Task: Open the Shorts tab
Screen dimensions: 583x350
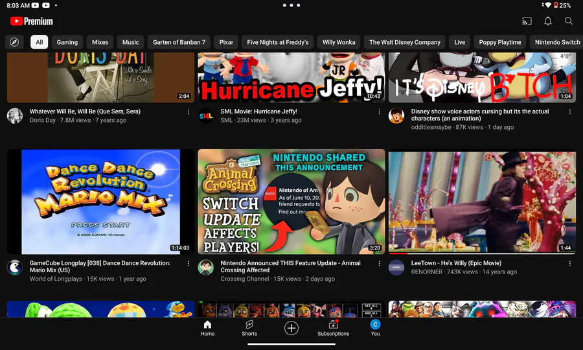Action: click(249, 328)
